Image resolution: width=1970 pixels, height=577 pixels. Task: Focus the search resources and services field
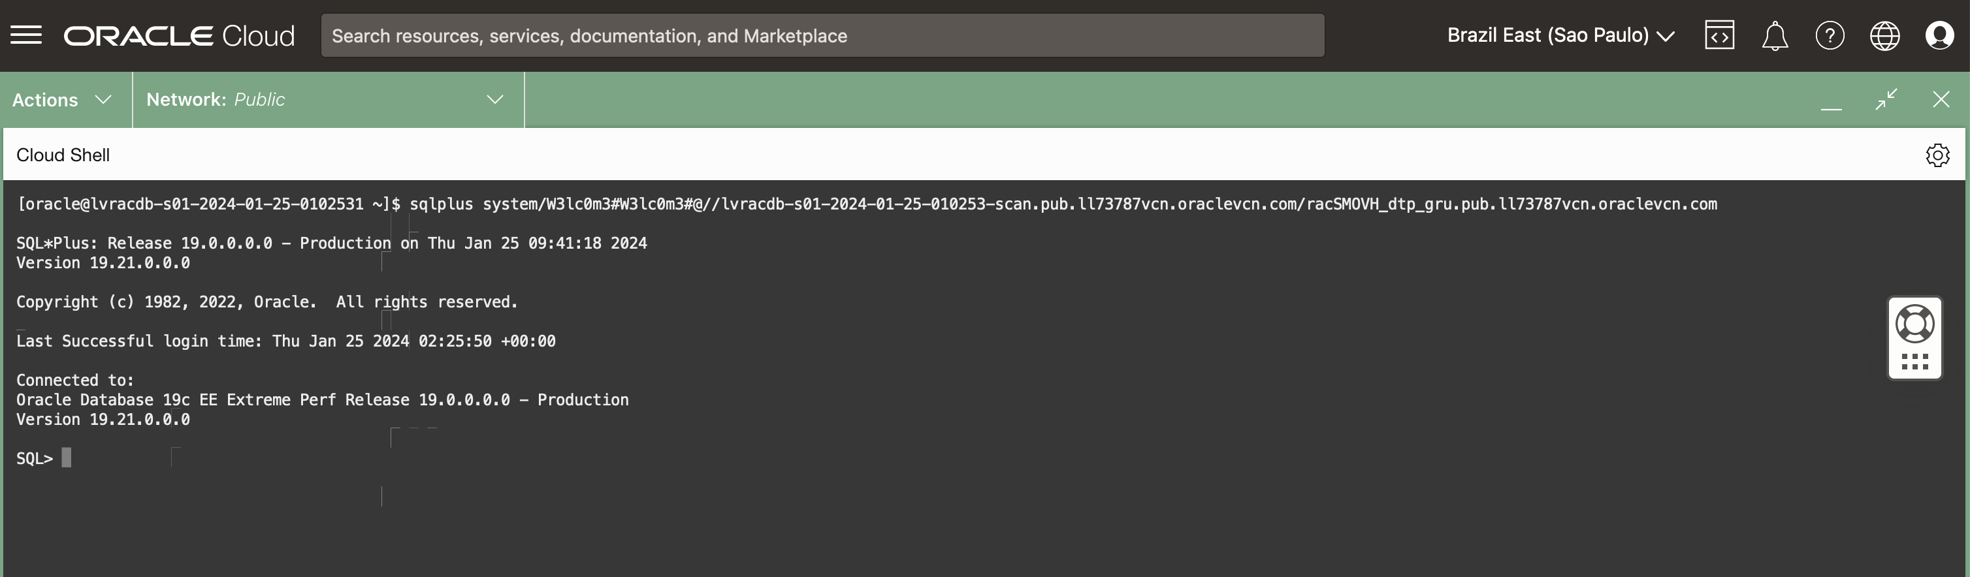[822, 36]
